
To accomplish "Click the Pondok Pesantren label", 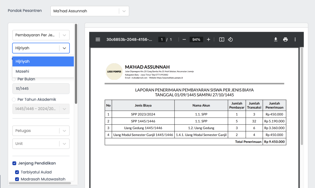I will (25, 11).
